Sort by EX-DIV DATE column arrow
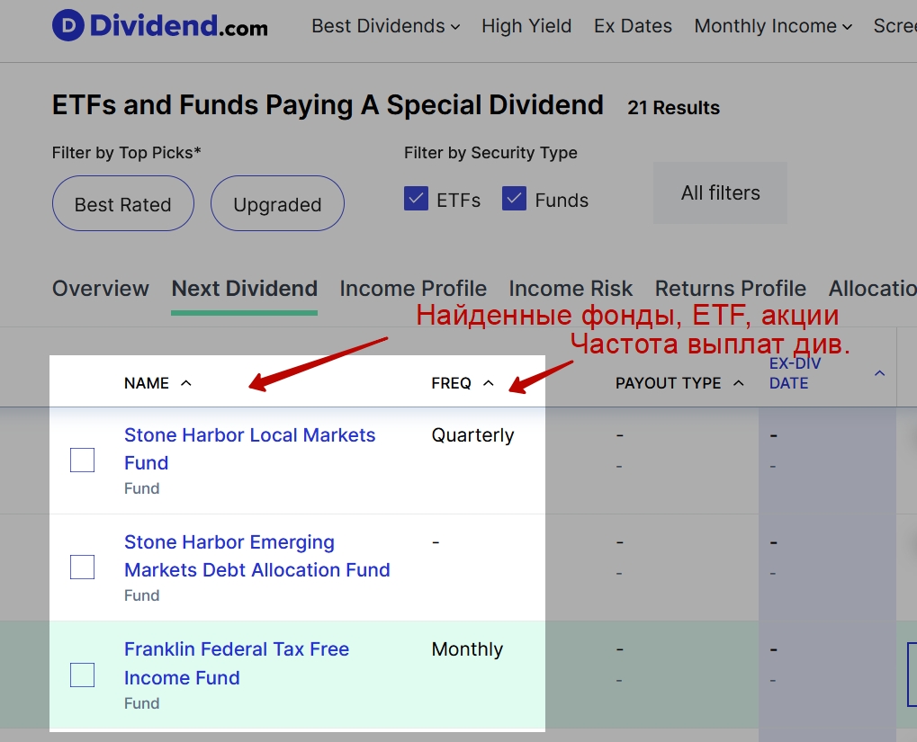Screen dimensions: 917x742 (879, 373)
